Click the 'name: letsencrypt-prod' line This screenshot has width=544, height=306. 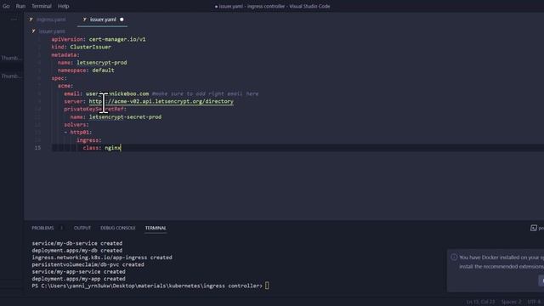93,63
